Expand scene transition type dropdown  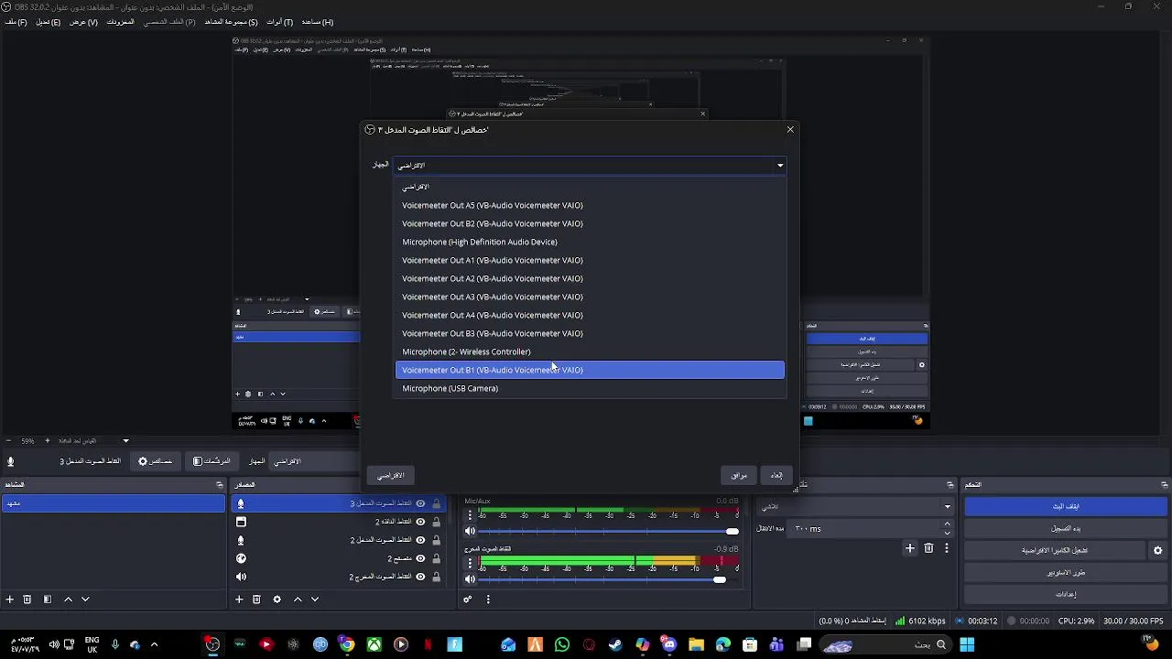click(947, 506)
